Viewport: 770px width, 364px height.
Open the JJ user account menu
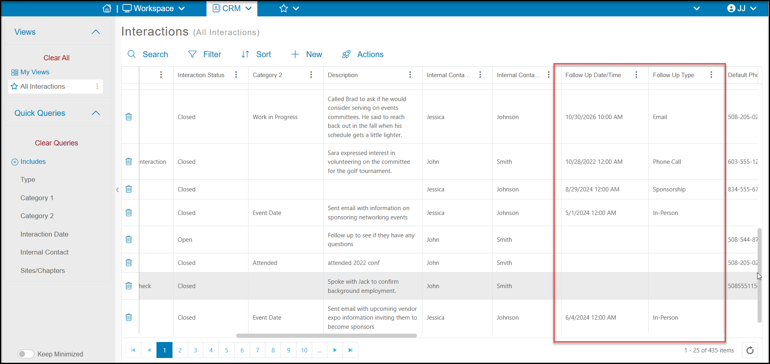click(742, 8)
